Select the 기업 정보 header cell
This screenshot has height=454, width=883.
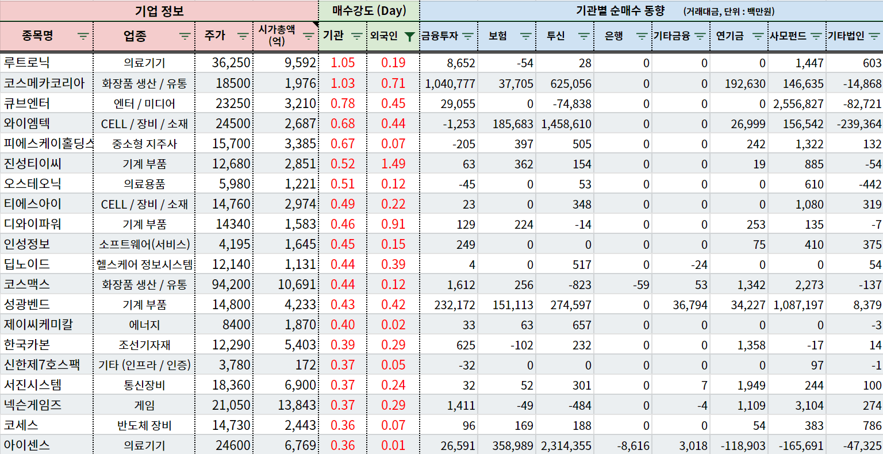tap(159, 11)
